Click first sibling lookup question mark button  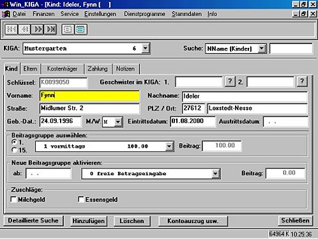tap(230, 81)
